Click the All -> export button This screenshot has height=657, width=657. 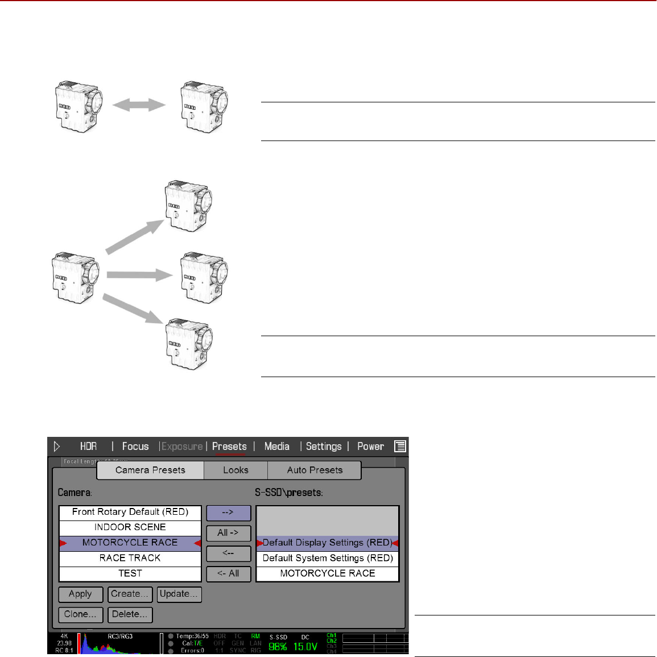(228, 533)
